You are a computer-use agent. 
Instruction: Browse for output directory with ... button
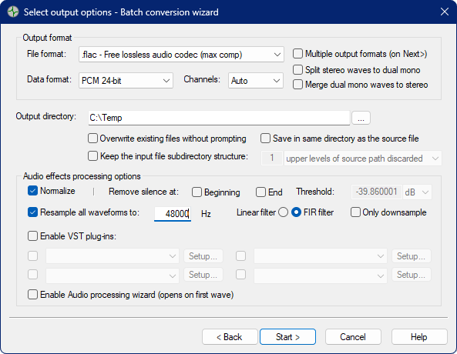[x=361, y=118]
